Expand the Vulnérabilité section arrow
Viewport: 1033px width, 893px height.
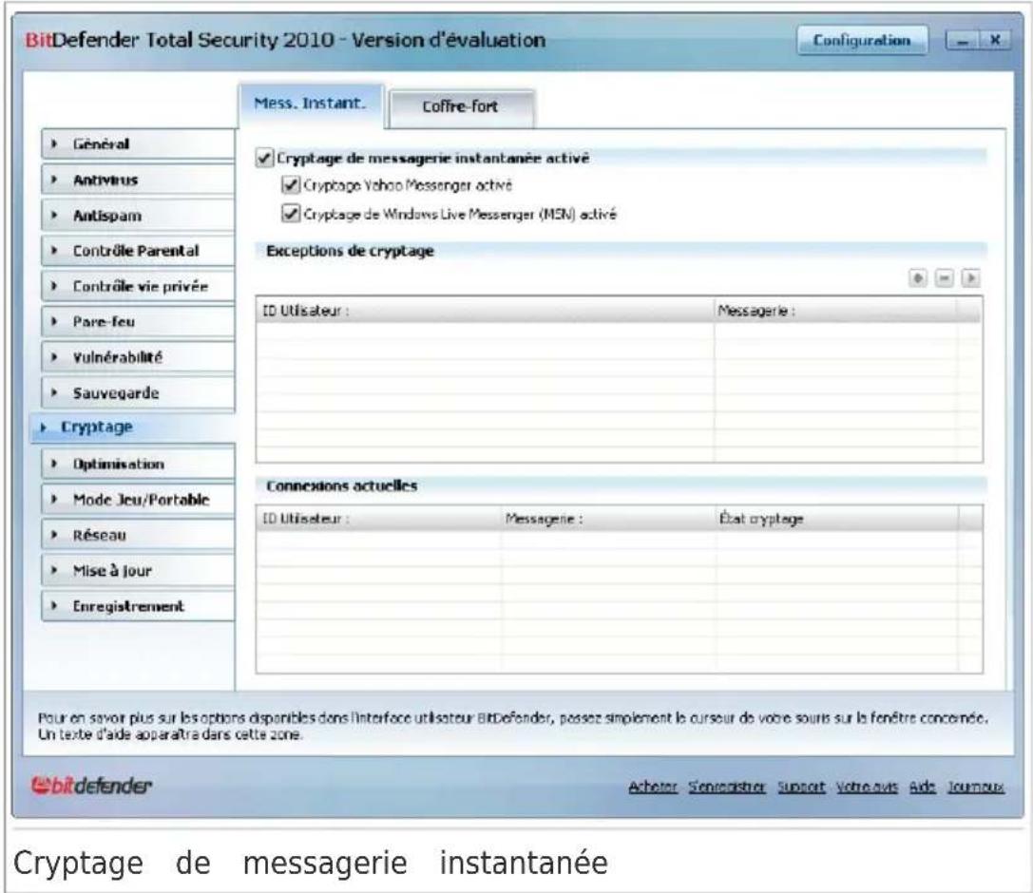[x=55, y=357]
